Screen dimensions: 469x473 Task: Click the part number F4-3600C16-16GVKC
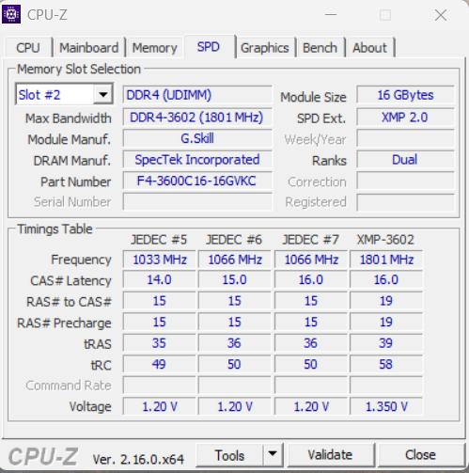click(197, 181)
